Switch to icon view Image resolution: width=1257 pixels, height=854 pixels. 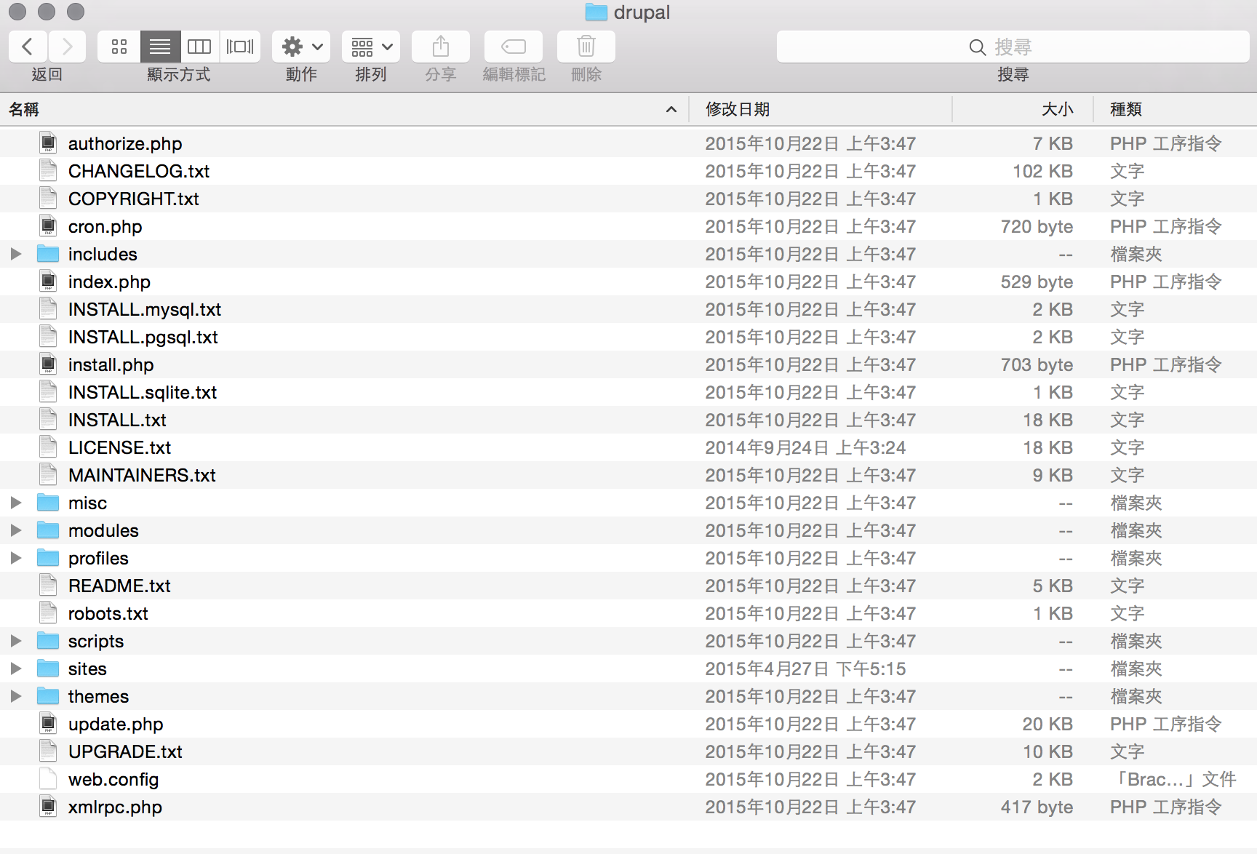click(119, 47)
